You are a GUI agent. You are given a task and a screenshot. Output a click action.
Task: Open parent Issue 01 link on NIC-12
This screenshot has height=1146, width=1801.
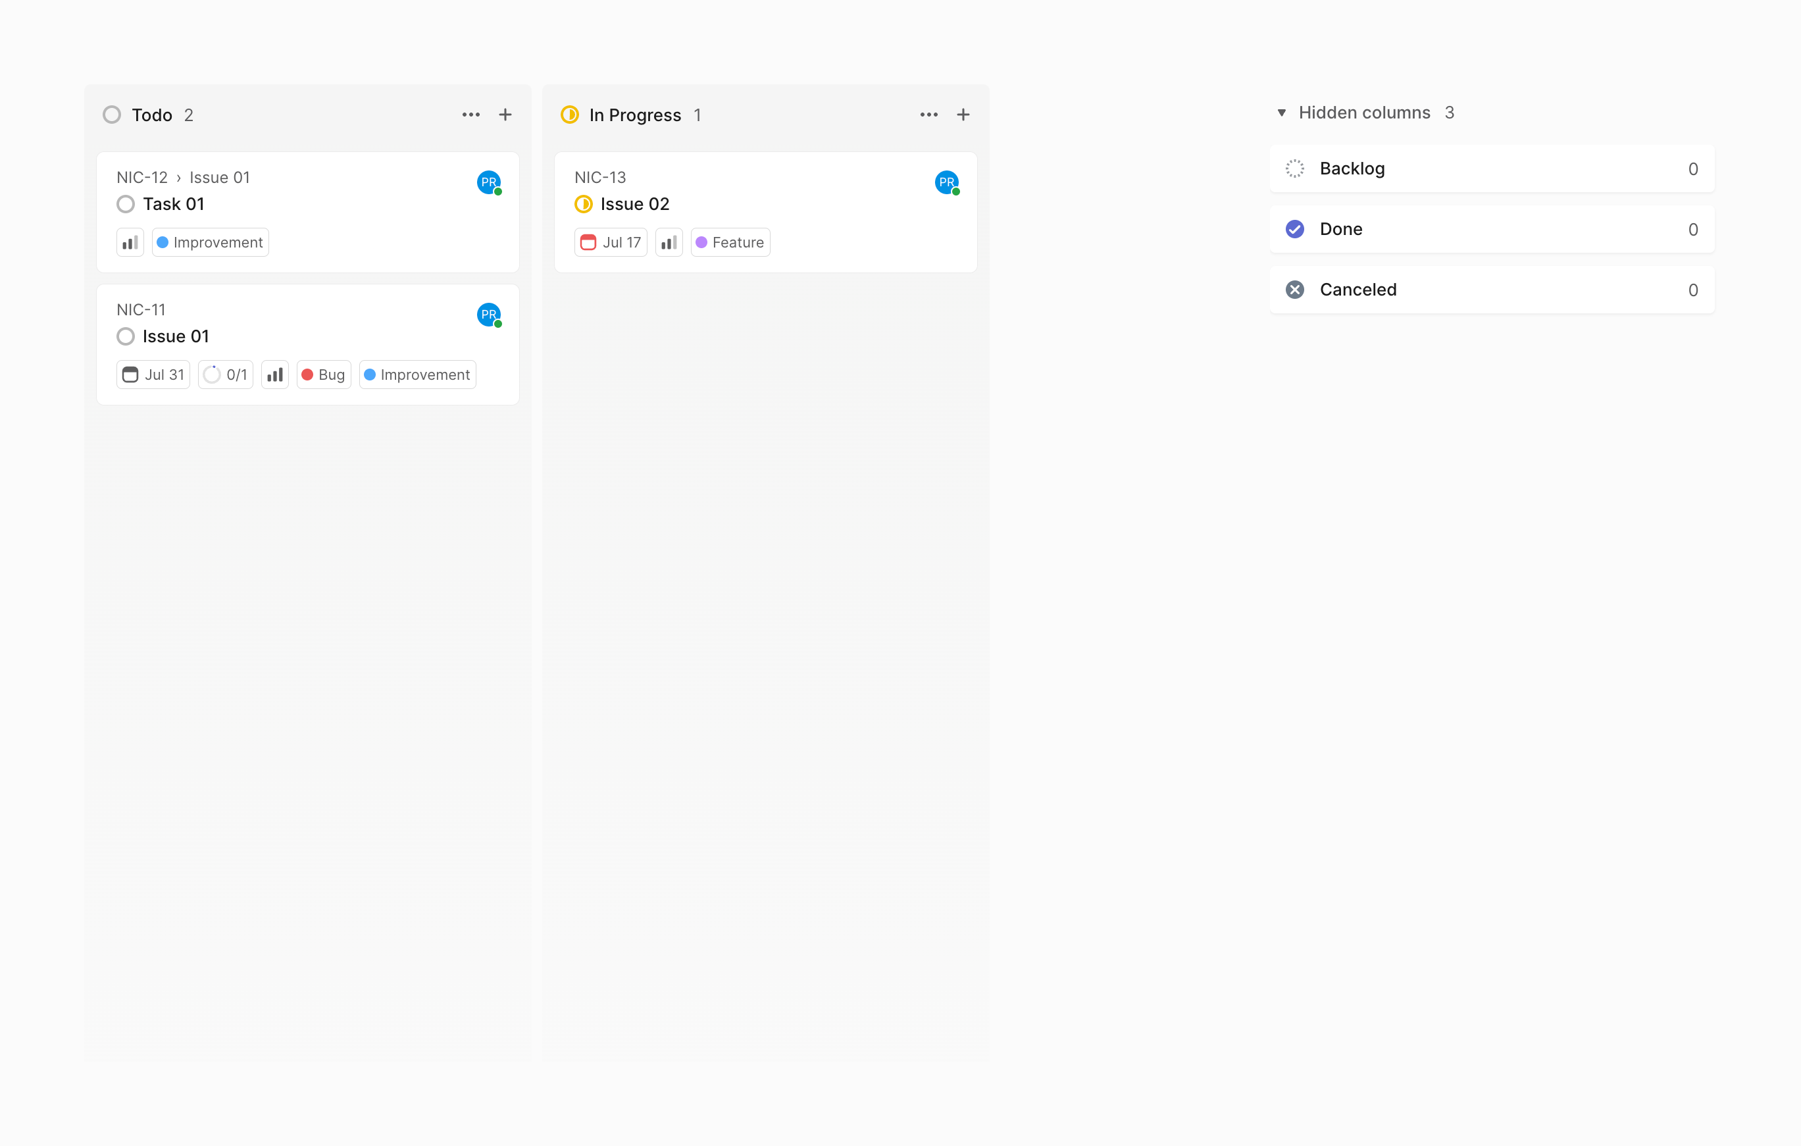tap(219, 177)
